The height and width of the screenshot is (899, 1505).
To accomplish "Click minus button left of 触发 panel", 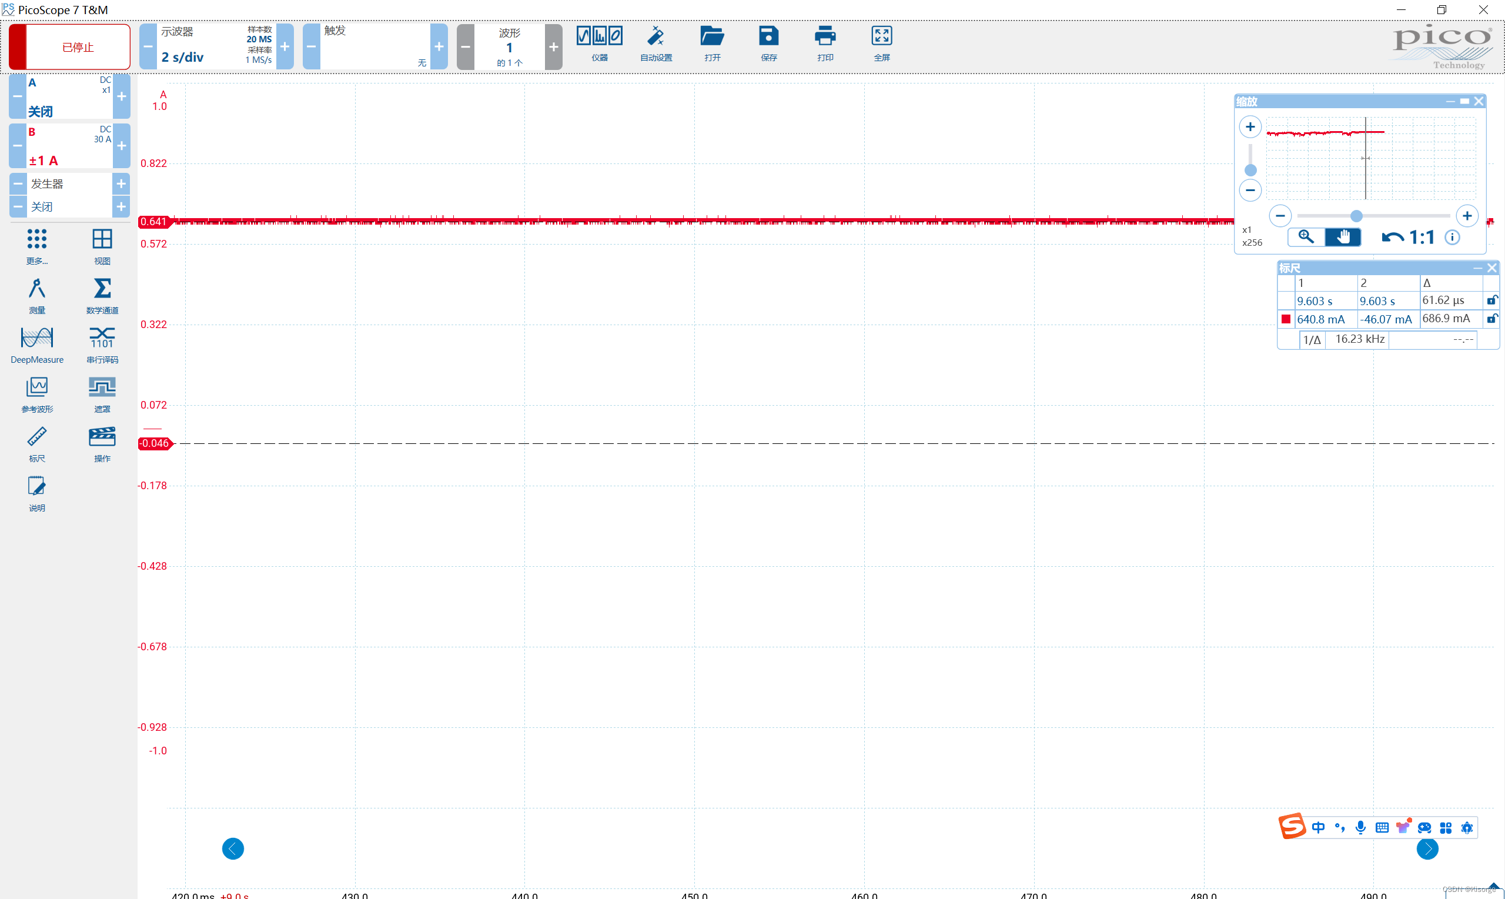I will 312,46.
